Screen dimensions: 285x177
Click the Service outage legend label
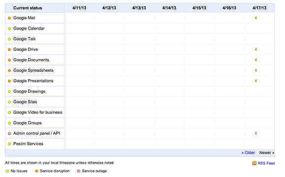pos(95,171)
